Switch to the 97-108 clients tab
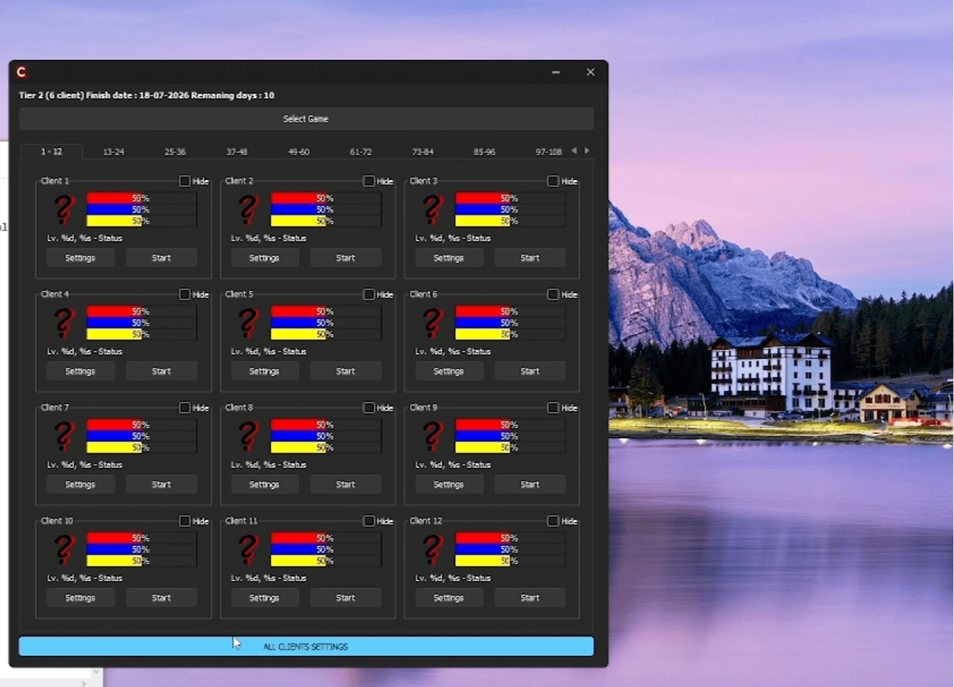 [x=548, y=152]
